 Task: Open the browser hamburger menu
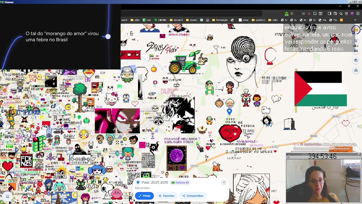pos(358,14)
